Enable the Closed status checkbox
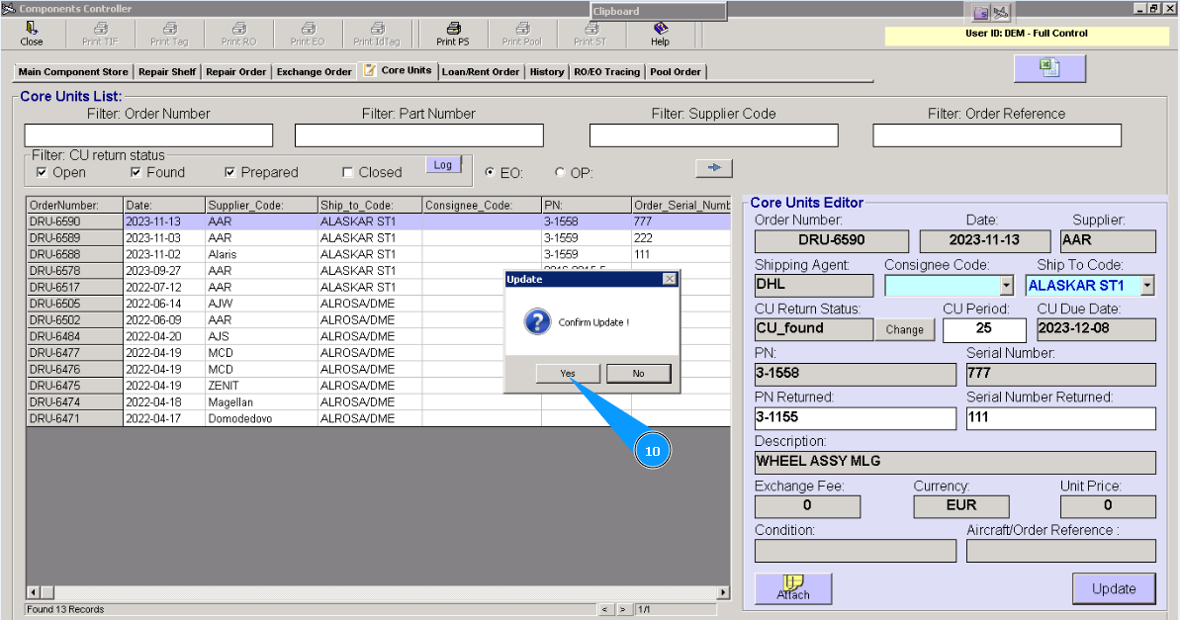This screenshot has width=1180, height=620. [348, 172]
